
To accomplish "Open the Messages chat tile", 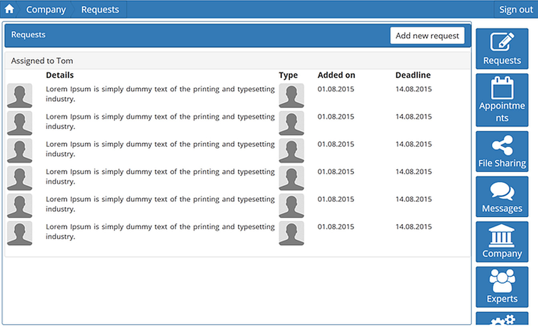I will click(502, 197).
